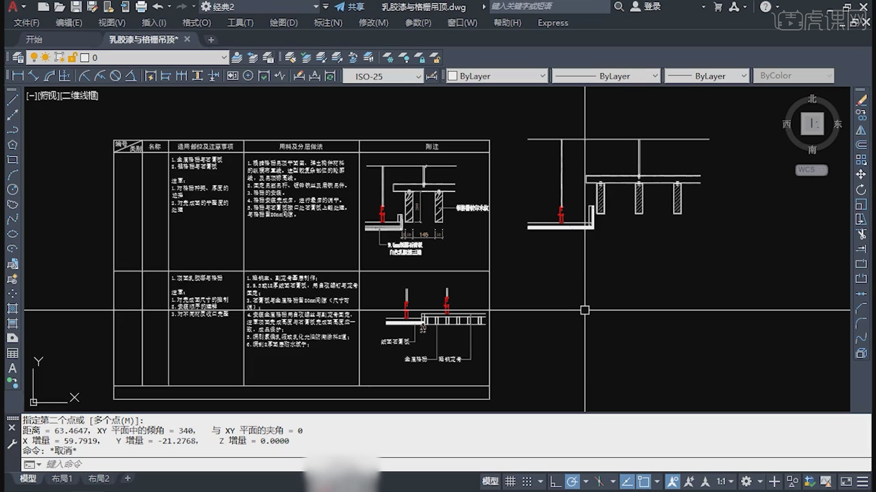Viewport: 876px width, 492px height.
Task: Activate the Erase tool
Action: click(x=861, y=100)
